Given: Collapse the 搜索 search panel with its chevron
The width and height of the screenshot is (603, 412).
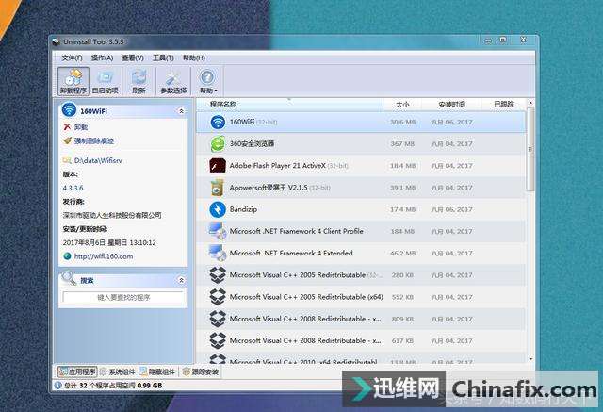Looking at the screenshot, I should click(181, 280).
